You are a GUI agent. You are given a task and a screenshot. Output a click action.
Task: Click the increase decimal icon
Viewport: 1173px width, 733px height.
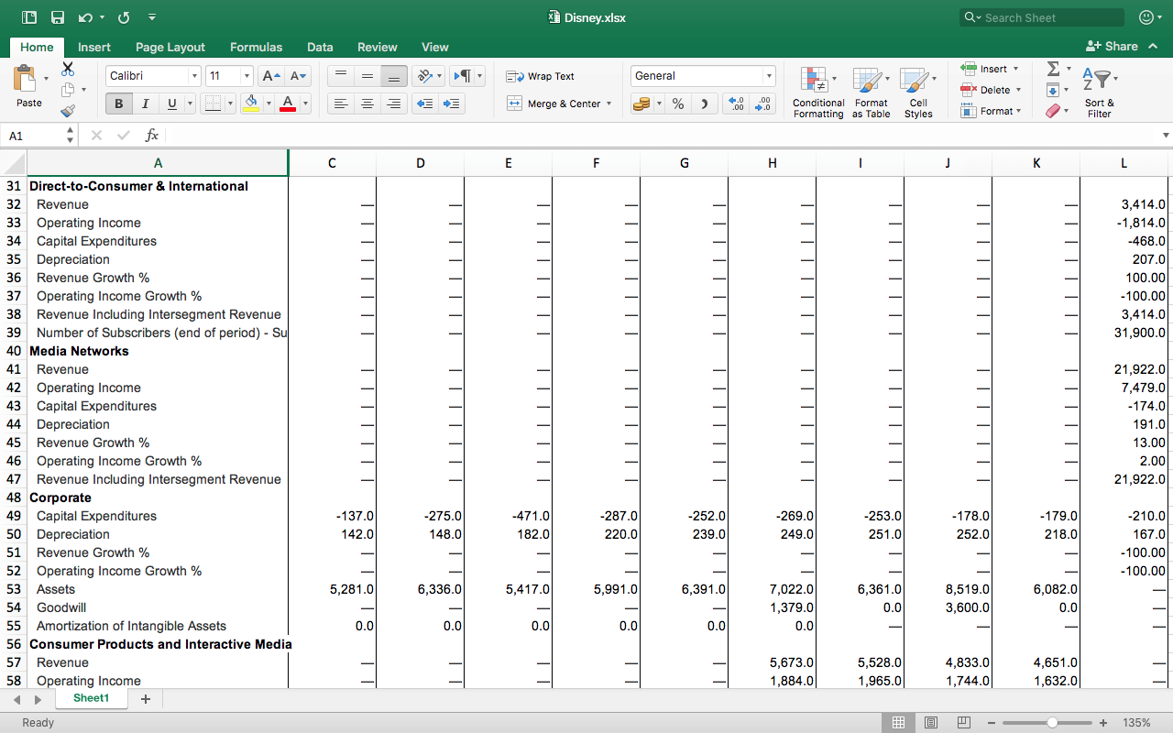pos(736,104)
